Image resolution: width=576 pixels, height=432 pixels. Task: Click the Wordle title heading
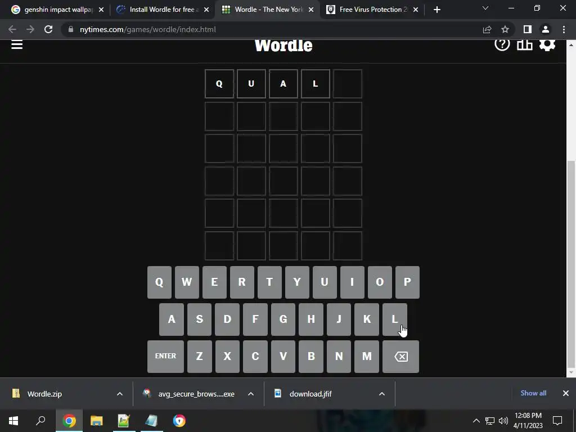(x=283, y=46)
